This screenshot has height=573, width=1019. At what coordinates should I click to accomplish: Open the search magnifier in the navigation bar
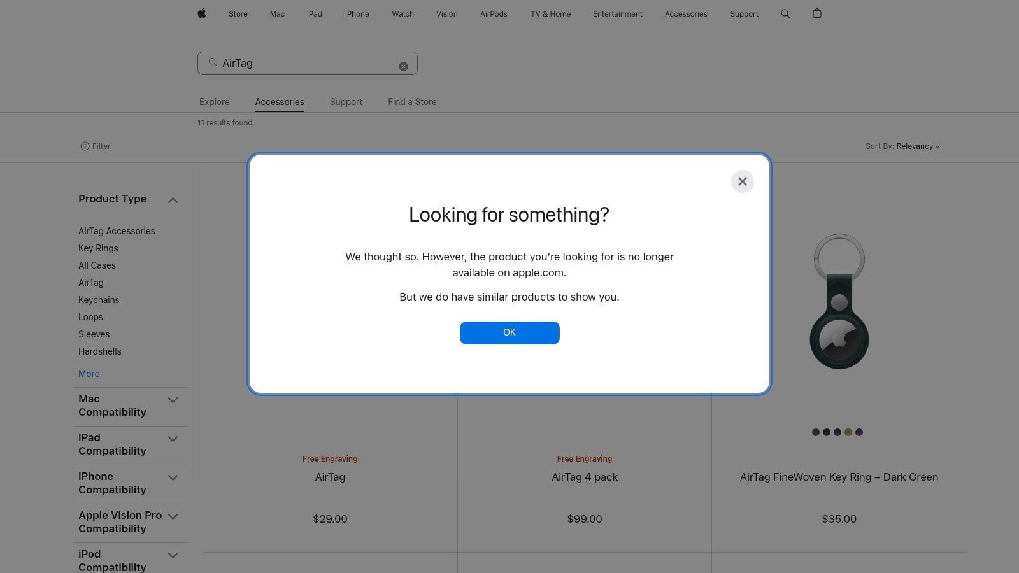785,13
